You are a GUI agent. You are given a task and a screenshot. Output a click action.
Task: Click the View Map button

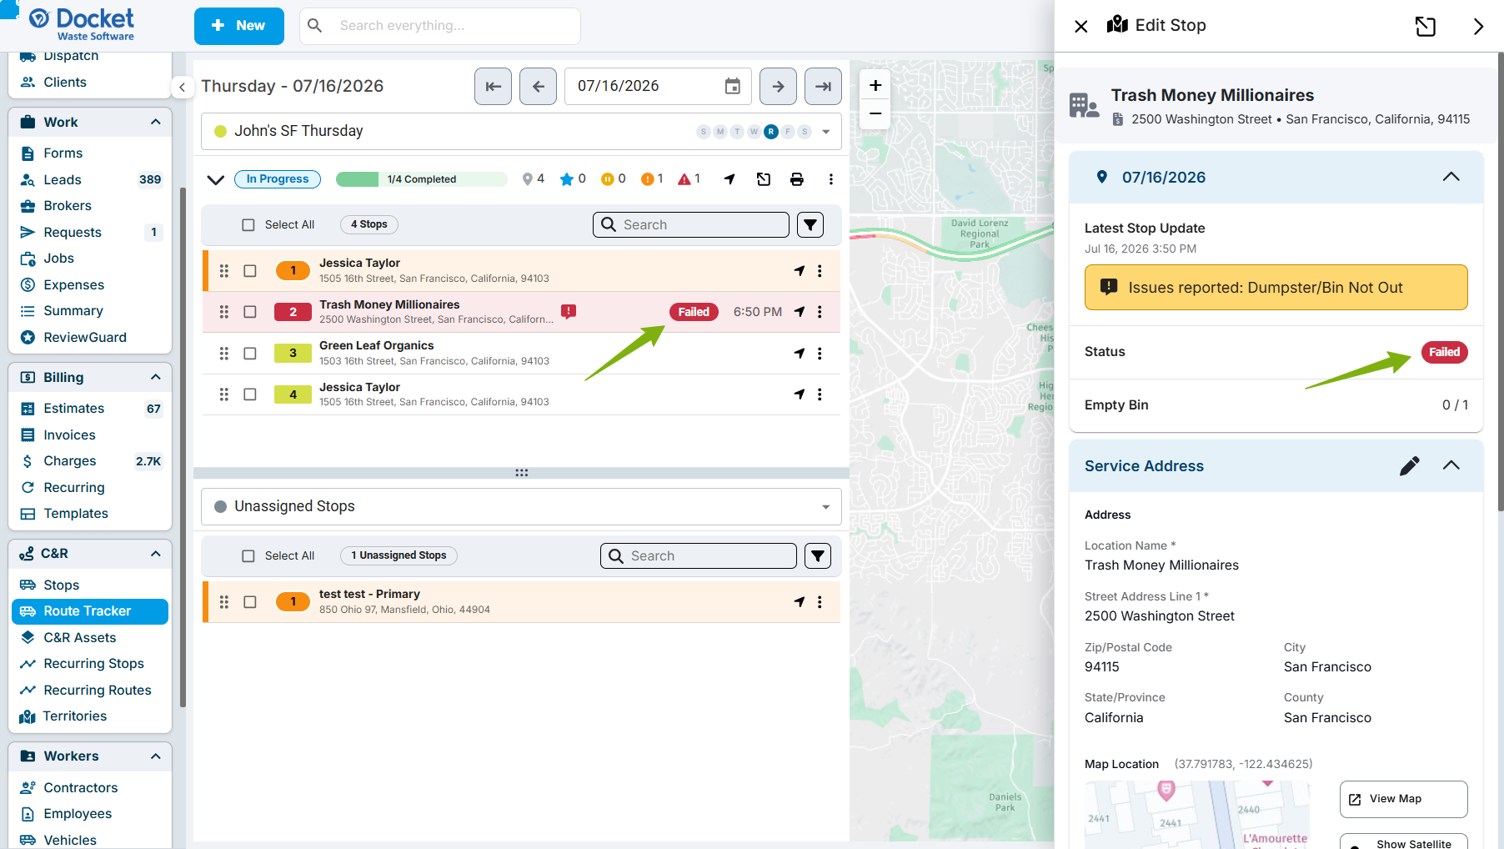[x=1403, y=799]
